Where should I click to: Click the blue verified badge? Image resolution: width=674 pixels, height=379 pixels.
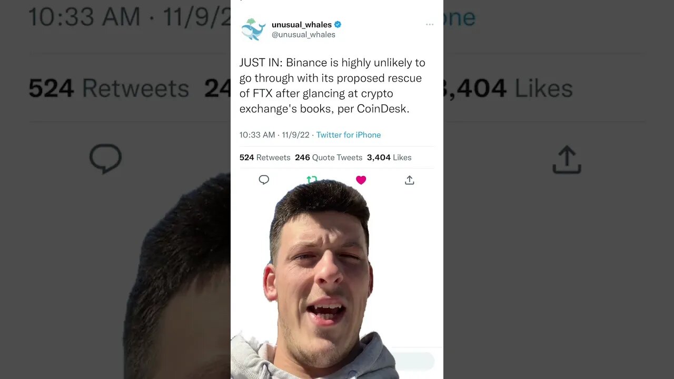click(338, 24)
